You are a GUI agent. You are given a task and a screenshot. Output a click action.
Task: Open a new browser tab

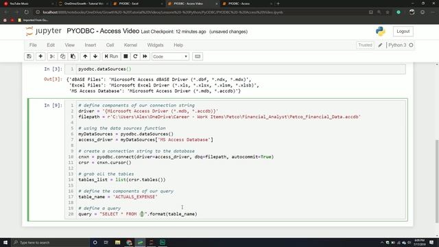click(x=278, y=3)
